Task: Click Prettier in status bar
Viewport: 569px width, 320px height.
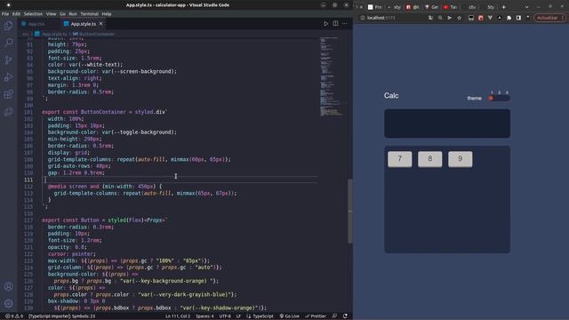Action: [316, 316]
